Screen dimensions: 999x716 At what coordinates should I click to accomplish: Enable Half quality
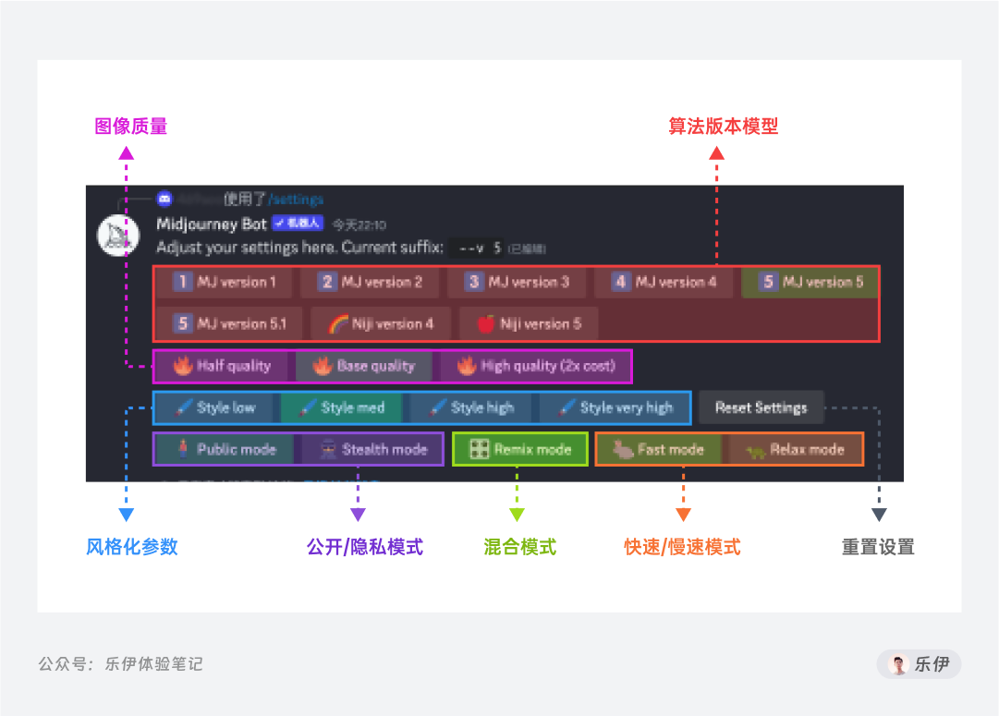coord(222,366)
